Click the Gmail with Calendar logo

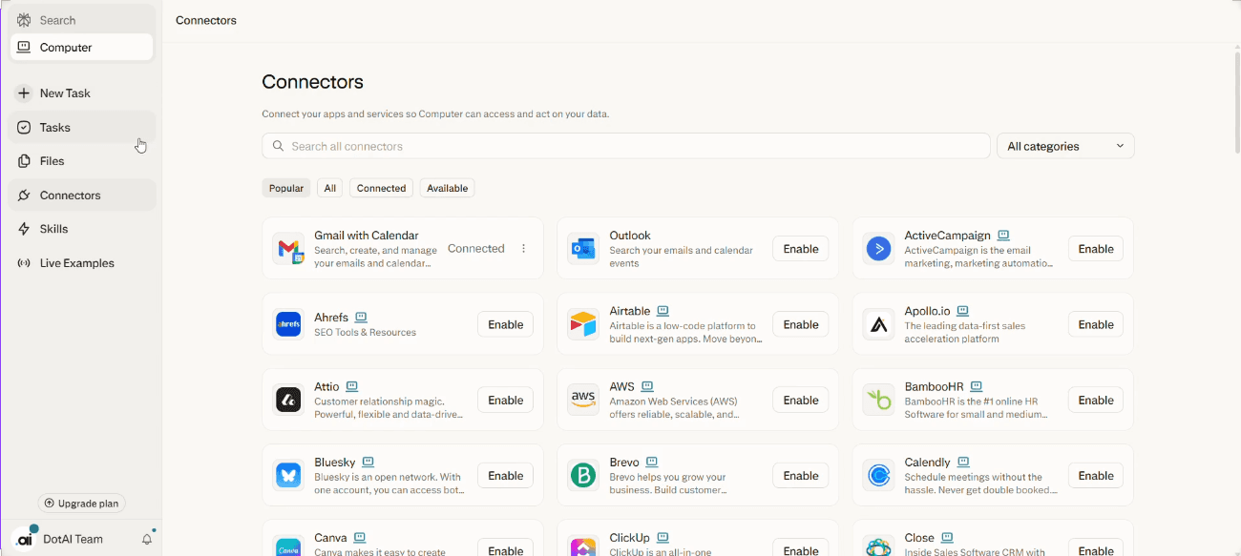[289, 249]
